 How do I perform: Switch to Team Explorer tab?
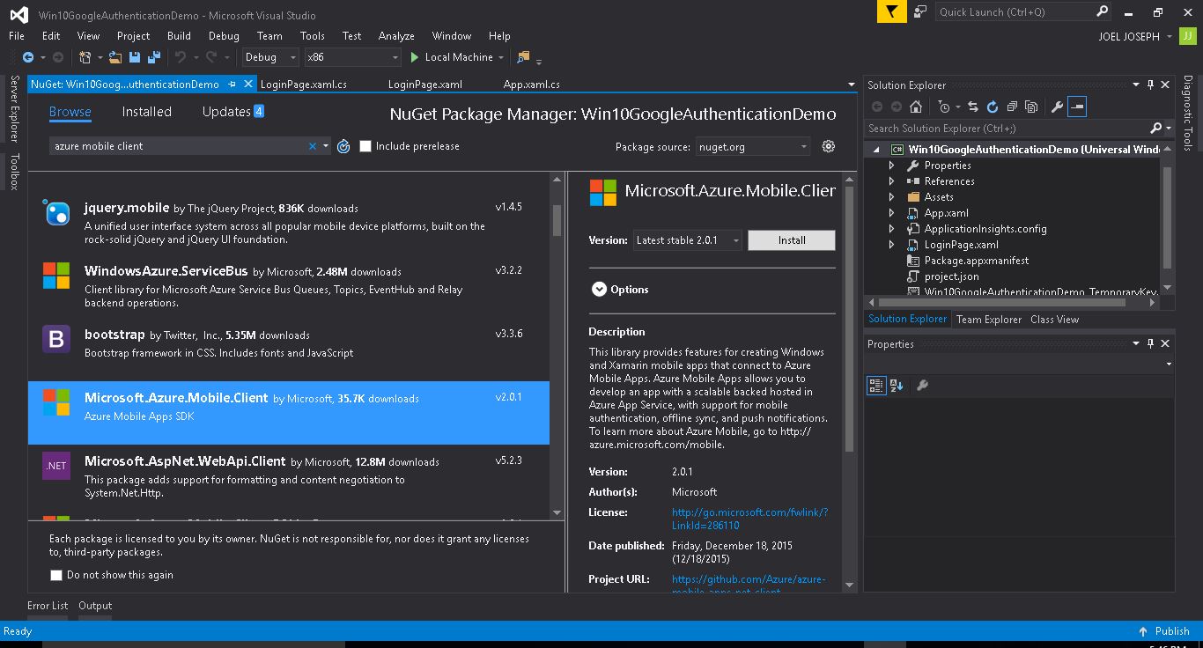tap(989, 320)
